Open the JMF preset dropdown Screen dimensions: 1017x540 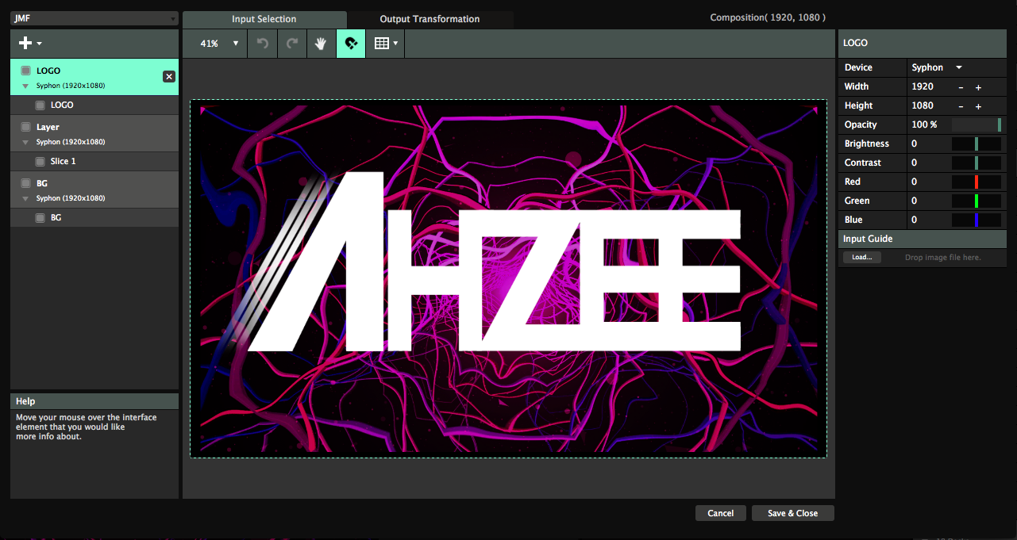[94, 19]
